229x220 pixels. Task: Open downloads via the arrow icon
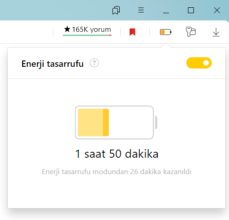[216, 32]
